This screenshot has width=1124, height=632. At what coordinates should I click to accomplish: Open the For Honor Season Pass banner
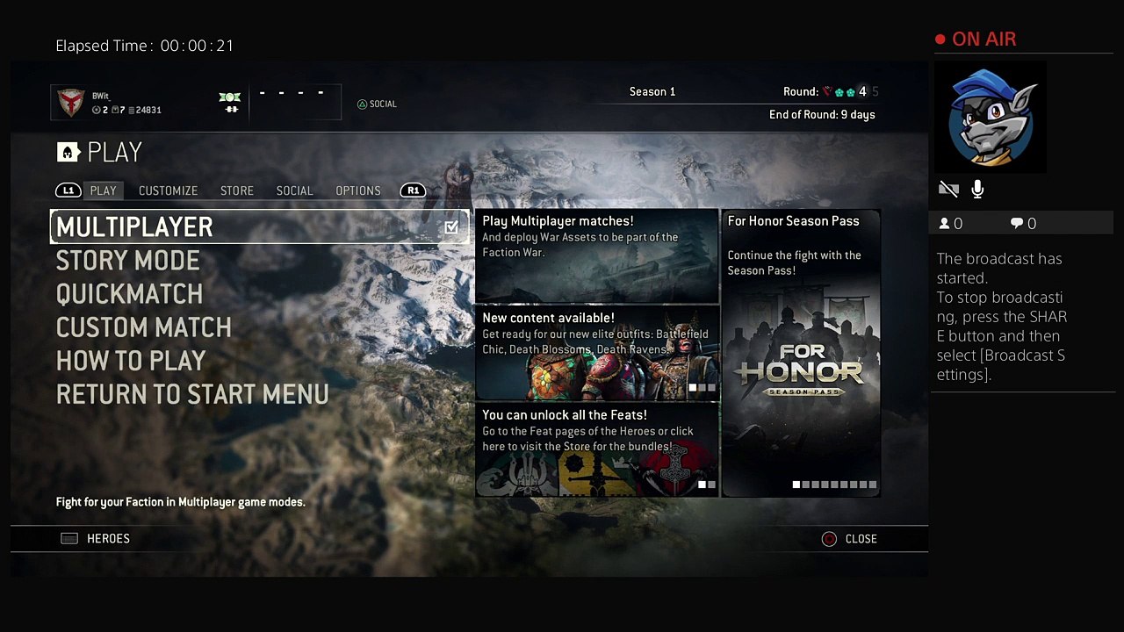tap(801, 354)
